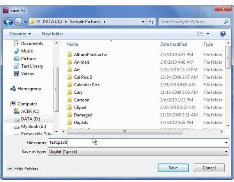Click the Save button

point(173,168)
